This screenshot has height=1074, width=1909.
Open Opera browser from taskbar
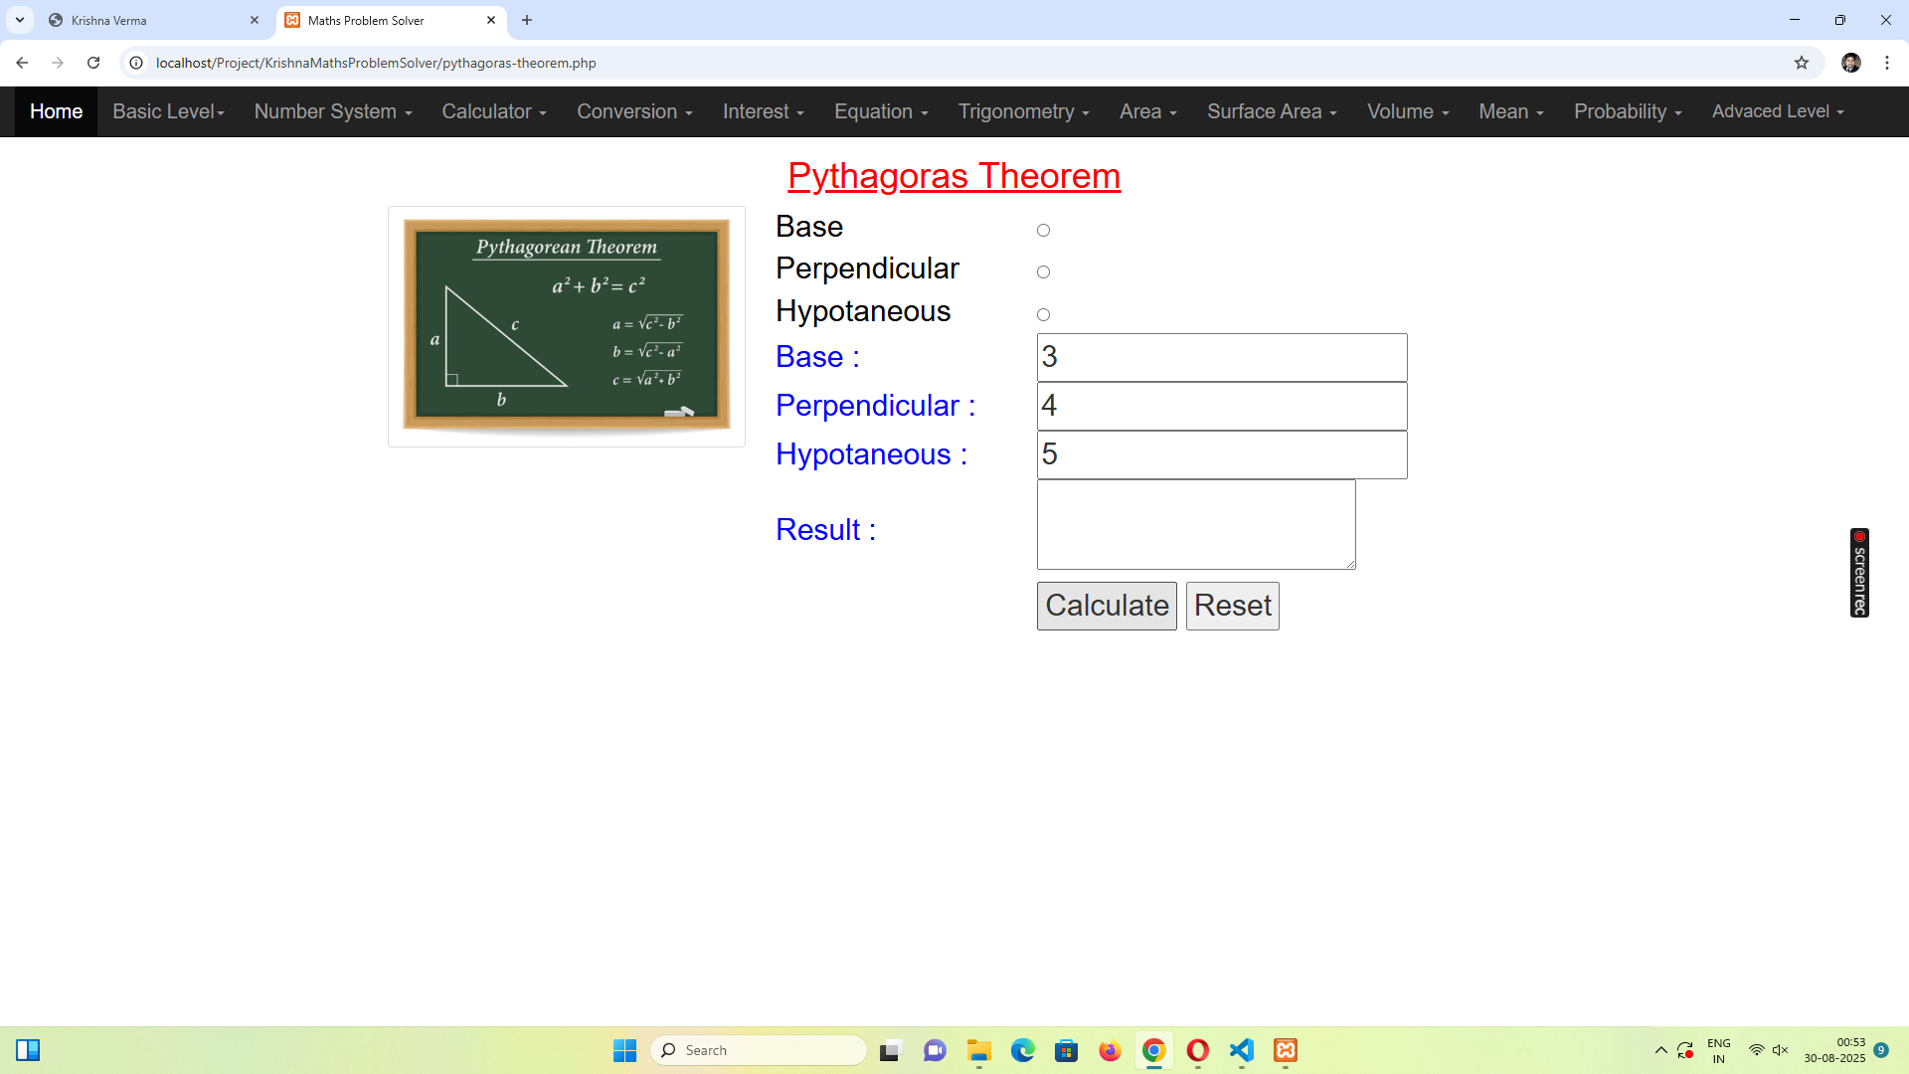1198,1050
